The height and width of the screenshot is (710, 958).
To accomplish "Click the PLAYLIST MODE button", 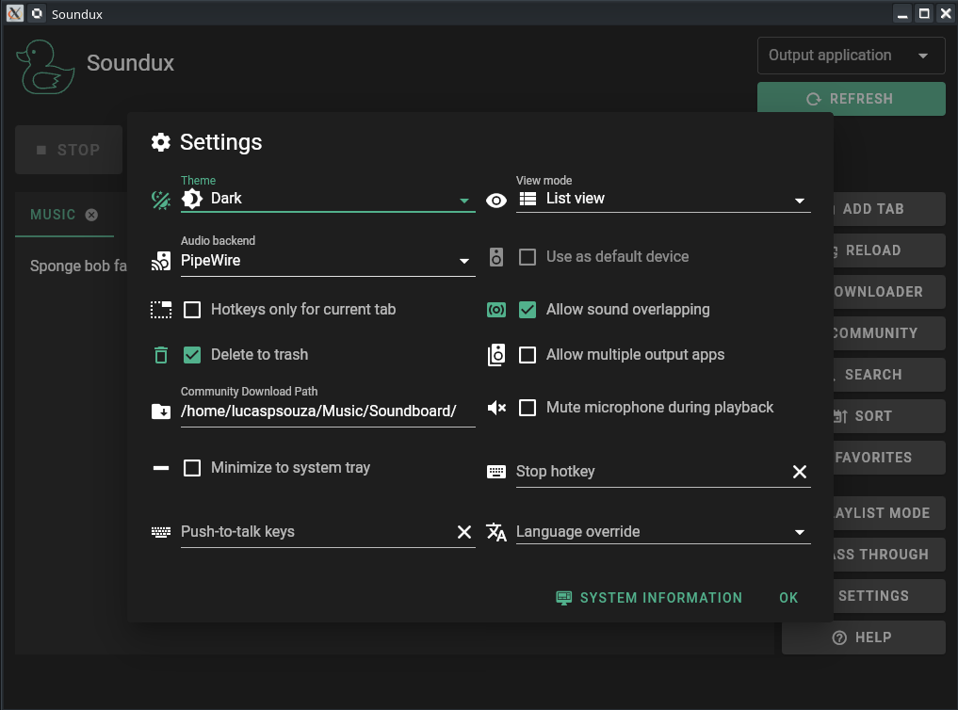I will pos(889,513).
